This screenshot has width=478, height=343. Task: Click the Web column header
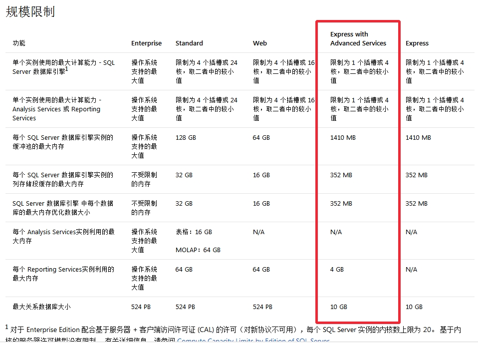pos(260,43)
